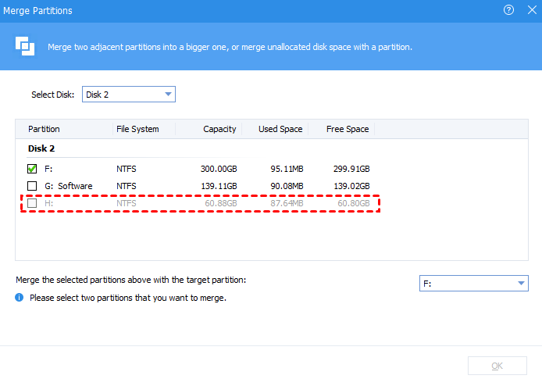Click the '300.00GB' capacity value

[x=219, y=169]
